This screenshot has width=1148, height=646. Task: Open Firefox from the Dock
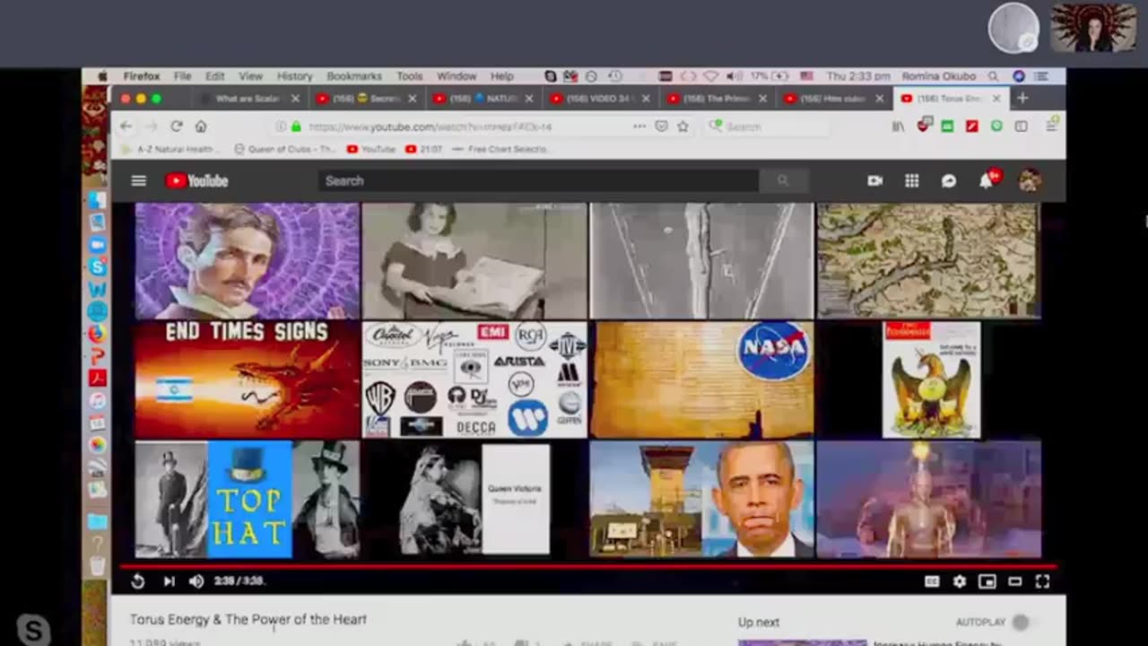pyautogui.click(x=97, y=333)
